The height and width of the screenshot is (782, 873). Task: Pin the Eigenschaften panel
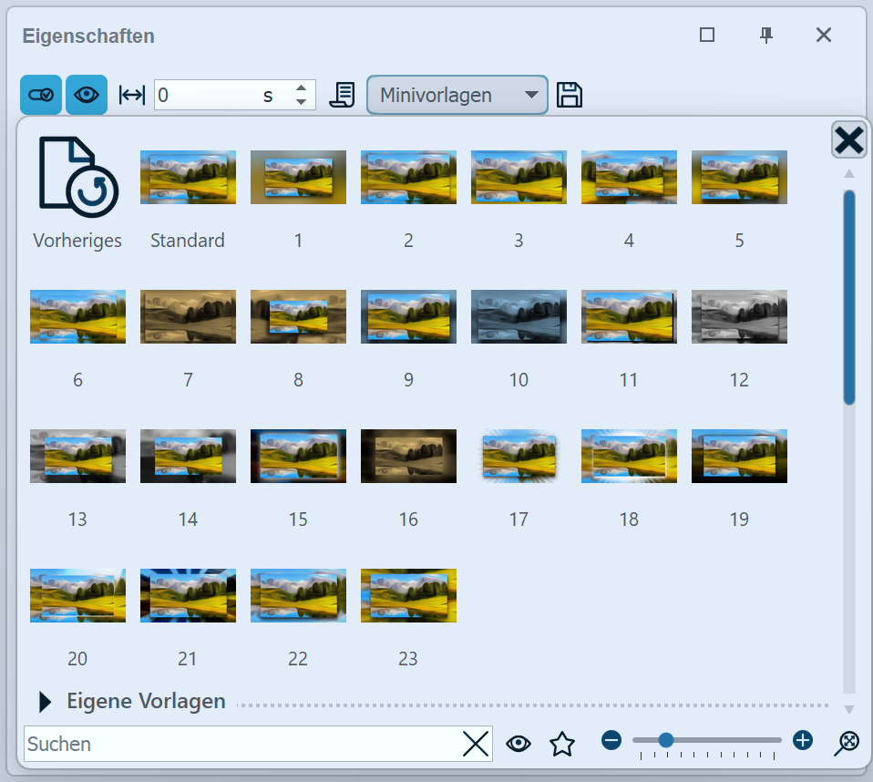pos(766,36)
